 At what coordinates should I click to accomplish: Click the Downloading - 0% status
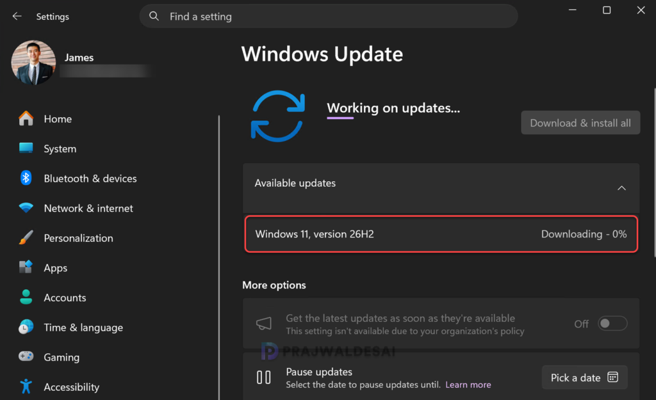584,234
